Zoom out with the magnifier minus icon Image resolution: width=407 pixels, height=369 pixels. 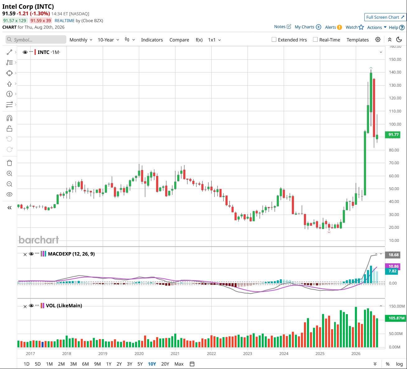coord(9,184)
